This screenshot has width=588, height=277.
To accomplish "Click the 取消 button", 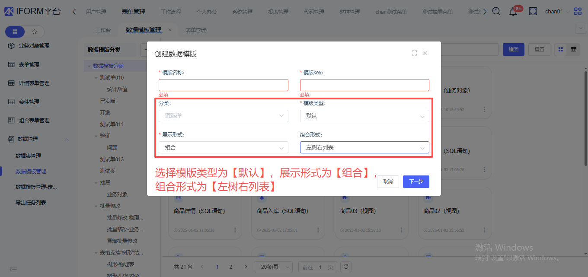I will (388, 181).
